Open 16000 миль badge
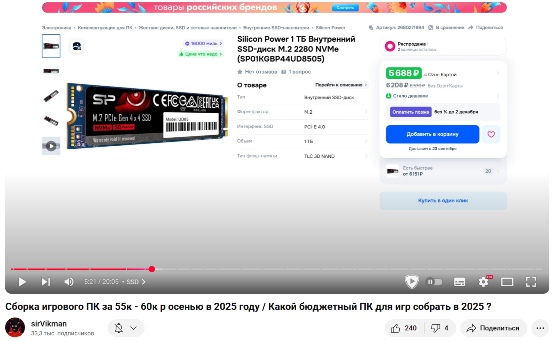The width and height of the screenshot is (553, 341). click(203, 44)
